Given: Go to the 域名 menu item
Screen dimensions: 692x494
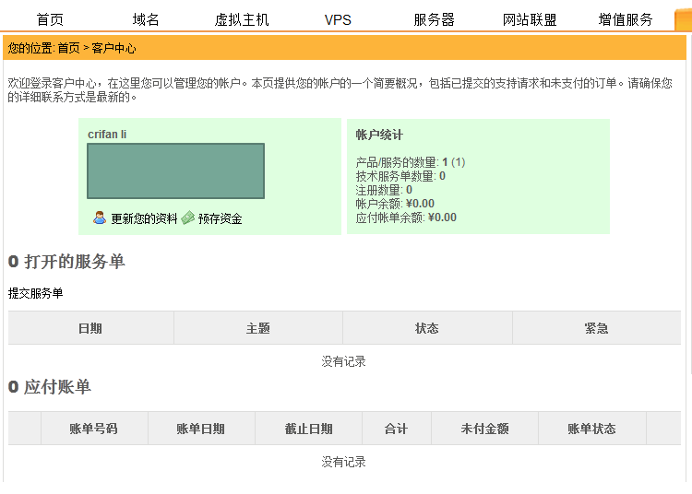Looking at the screenshot, I should click(x=146, y=19).
